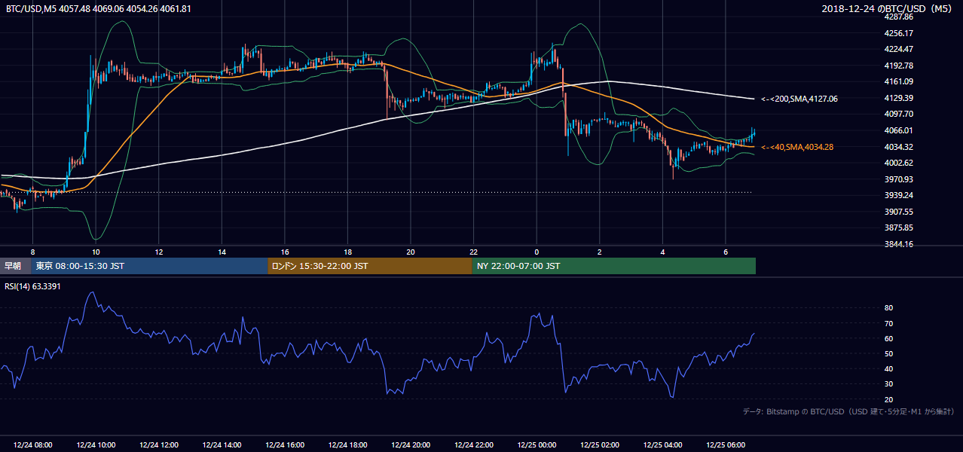This screenshot has width=963, height=452.
Task: Click price axis label 4192.78
Action: (899, 66)
